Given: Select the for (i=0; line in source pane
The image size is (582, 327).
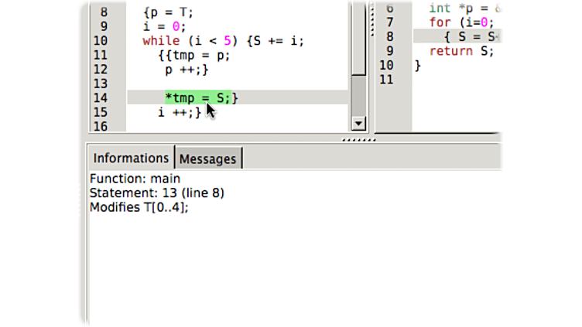Looking at the screenshot, I should coord(461,22).
